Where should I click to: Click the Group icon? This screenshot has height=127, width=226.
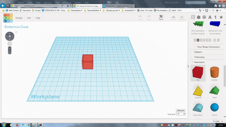click(173, 17)
